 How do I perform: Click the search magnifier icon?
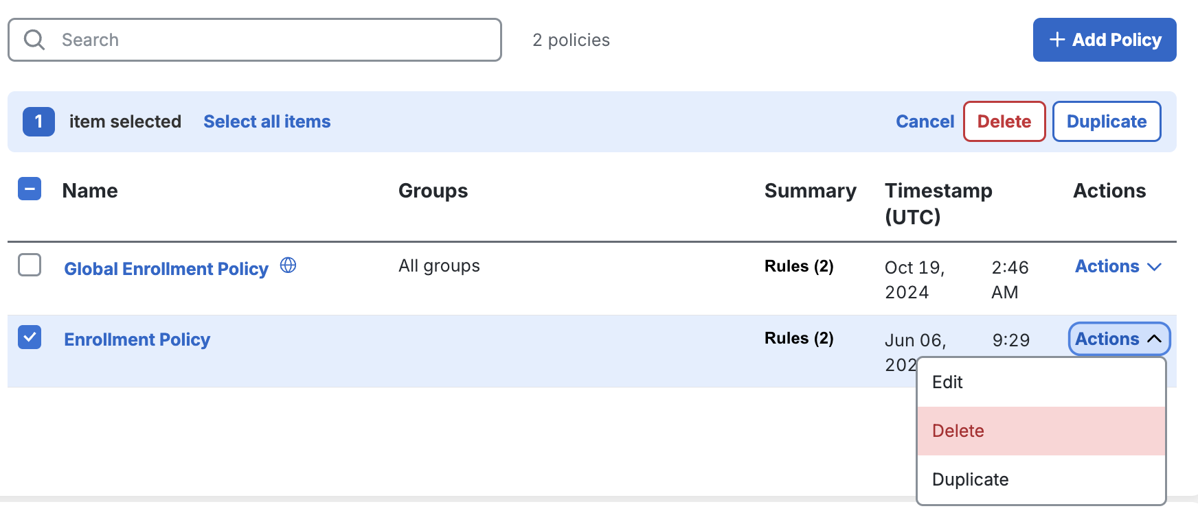click(x=34, y=40)
